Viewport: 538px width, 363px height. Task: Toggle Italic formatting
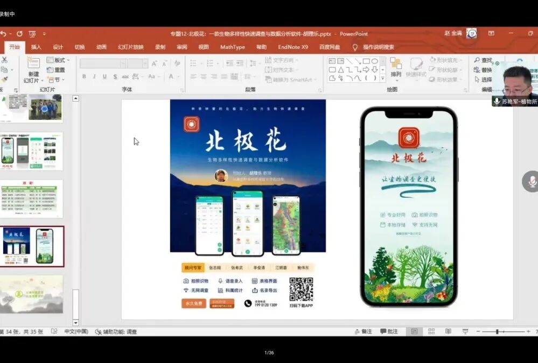point(94,76)
